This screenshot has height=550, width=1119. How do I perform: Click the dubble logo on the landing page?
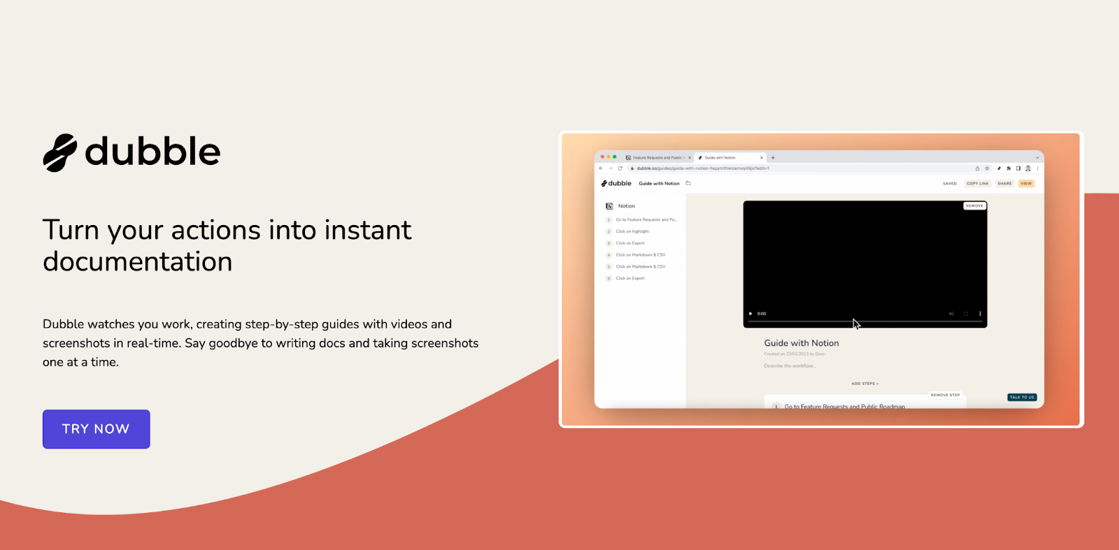131,152
